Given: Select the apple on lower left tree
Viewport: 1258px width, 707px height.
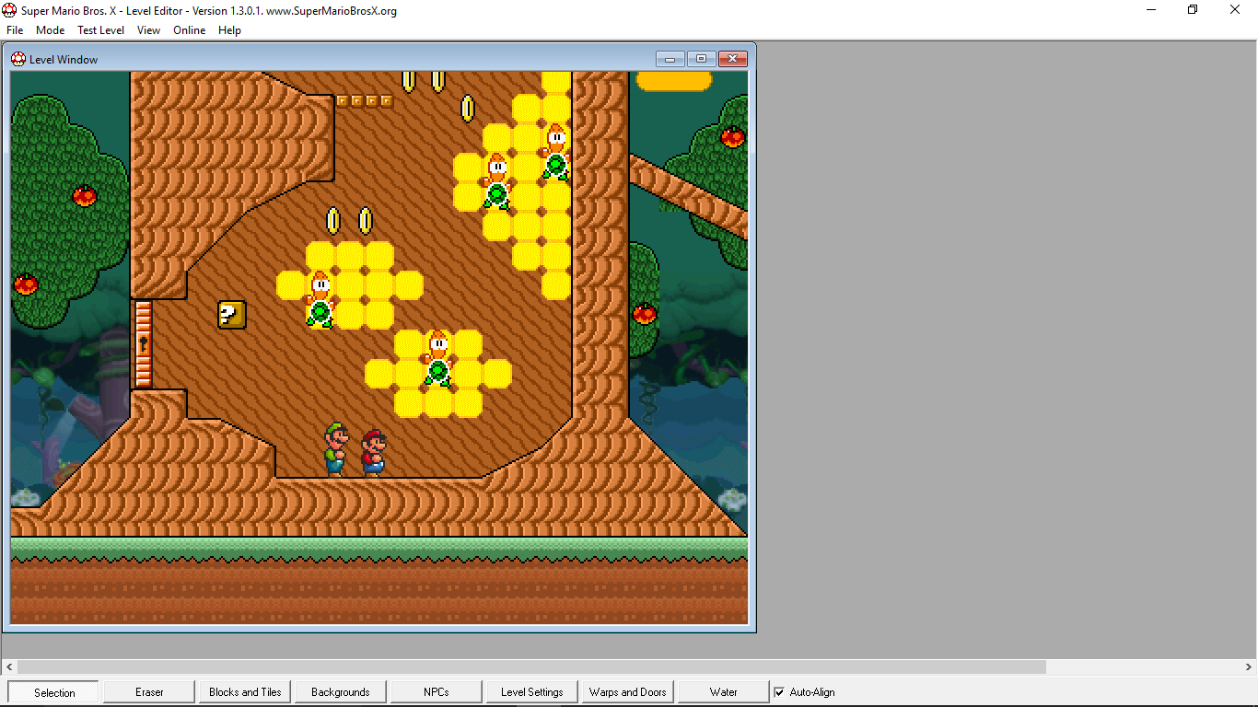Looking at the screenshot, I should pyautogui.click(x=26, y=284).
